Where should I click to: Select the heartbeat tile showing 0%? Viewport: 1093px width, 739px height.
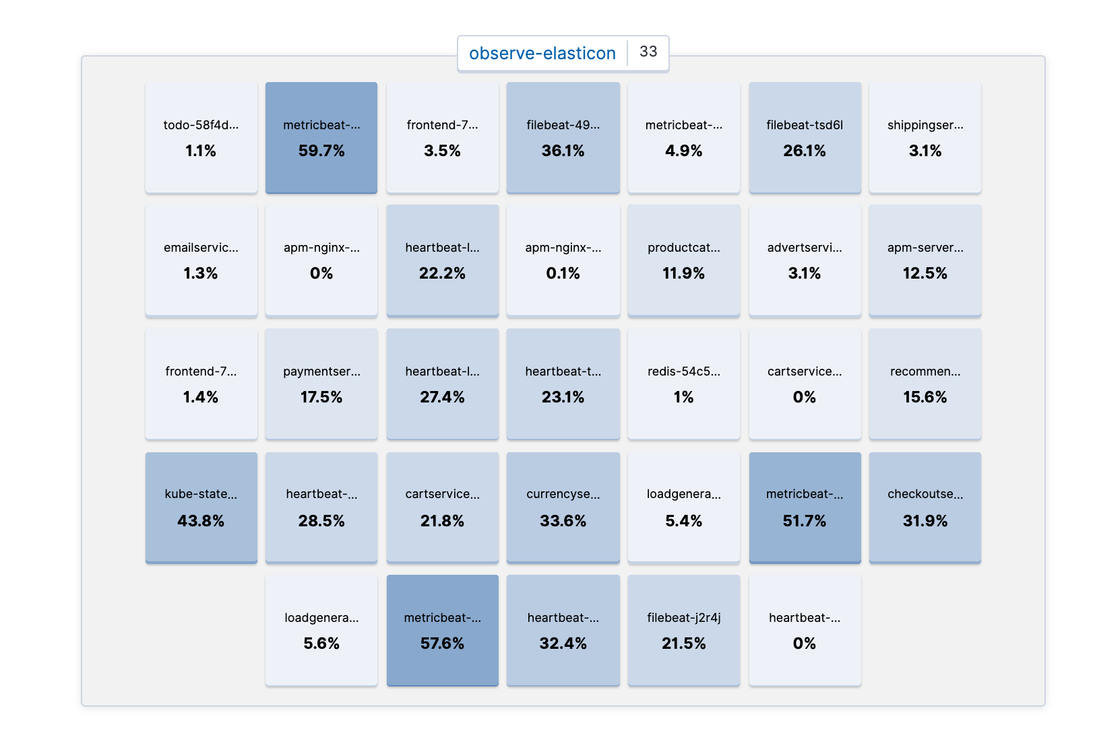805,631
